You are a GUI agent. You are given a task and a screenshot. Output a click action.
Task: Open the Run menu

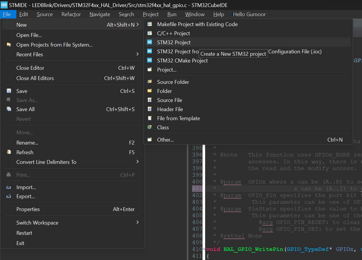tap(172, 14)
